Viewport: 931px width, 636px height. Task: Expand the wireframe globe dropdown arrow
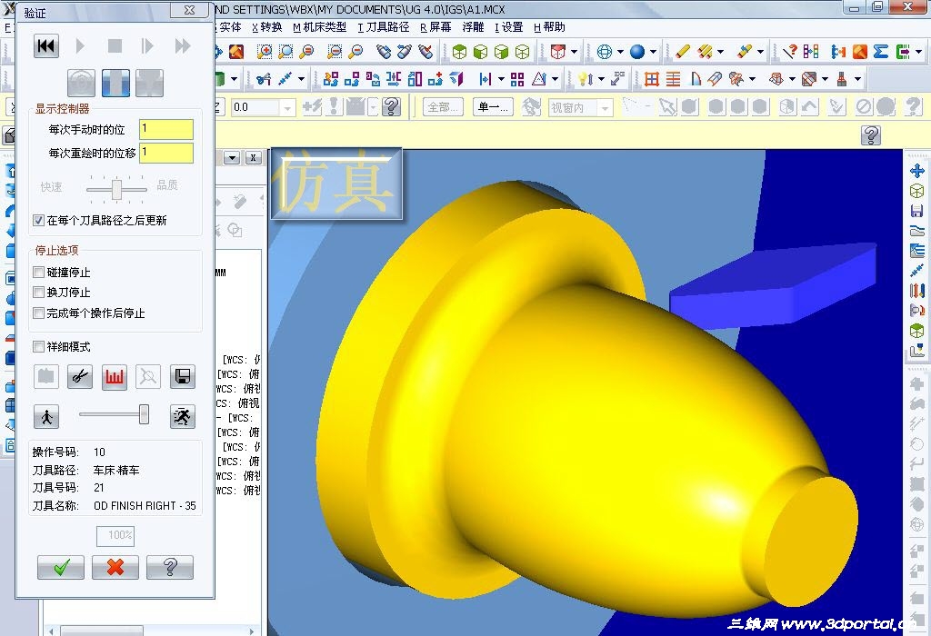620,52
